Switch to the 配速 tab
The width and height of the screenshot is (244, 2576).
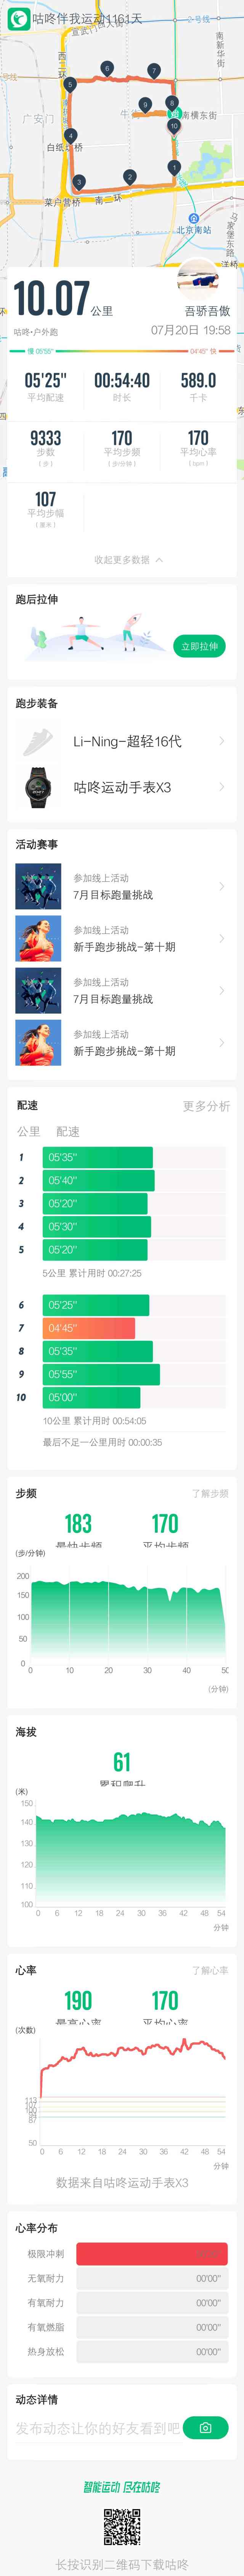(68, 1132)
